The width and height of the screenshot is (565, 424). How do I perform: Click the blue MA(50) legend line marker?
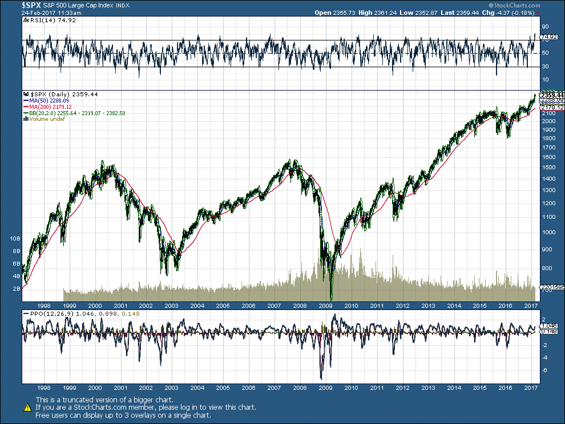(x=26, y=101)
